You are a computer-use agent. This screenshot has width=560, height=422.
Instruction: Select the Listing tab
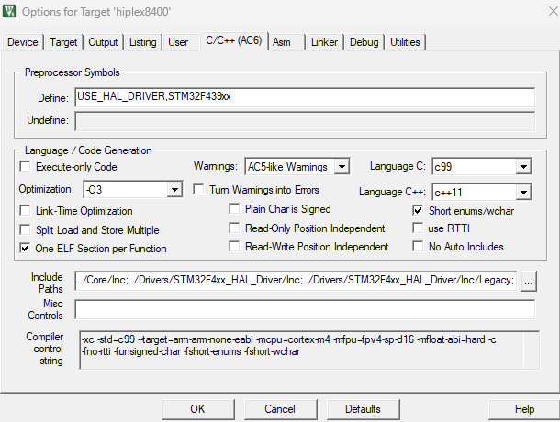point(142,42)
